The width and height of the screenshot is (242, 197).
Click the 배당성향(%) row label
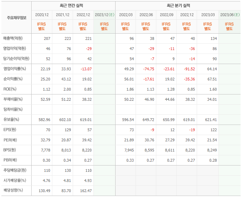(13, 191)
